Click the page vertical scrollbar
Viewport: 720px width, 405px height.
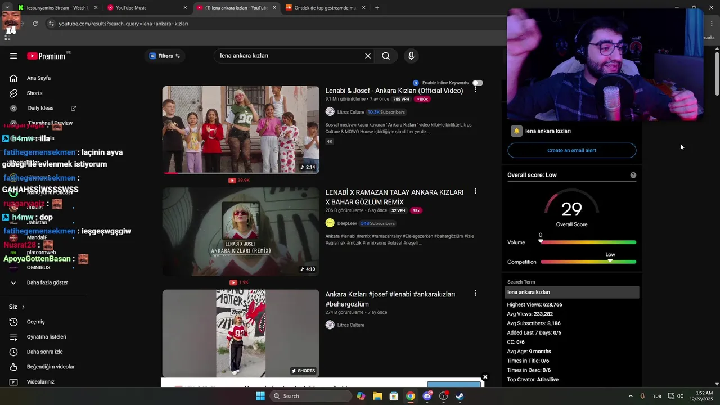click(717, 73)
